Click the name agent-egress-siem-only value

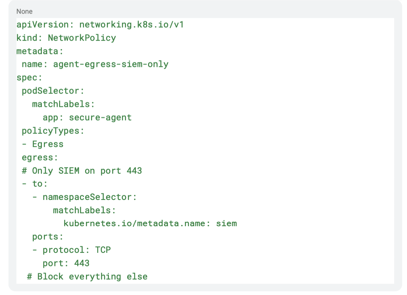coord(111,64)
